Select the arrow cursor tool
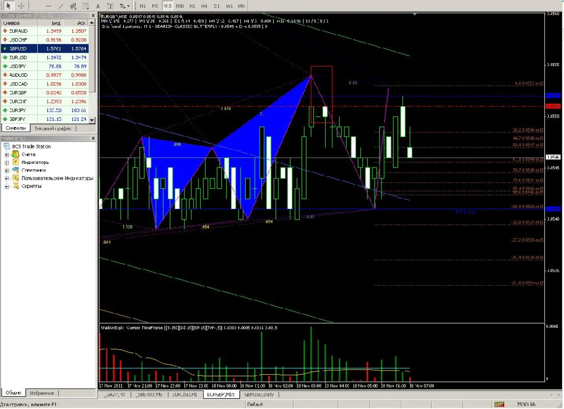This screenshot has height=409, width=564. pyautogui.click(x=8, y=6)
